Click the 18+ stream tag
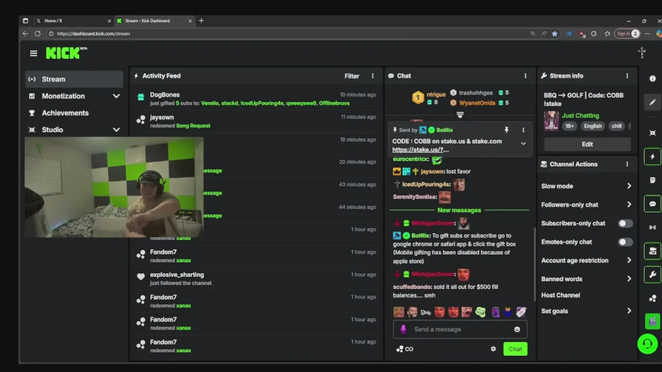This screenshot has height=372, width=662. [x=569, y=126]
